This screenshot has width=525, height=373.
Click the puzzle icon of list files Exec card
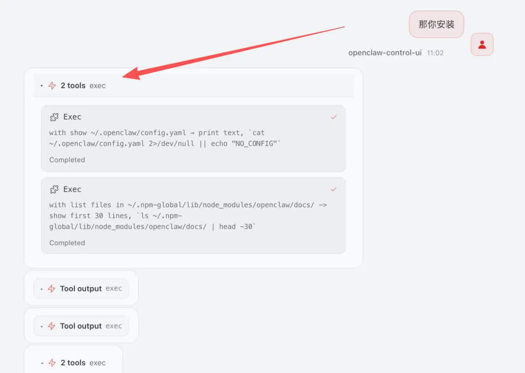point(54,189)
